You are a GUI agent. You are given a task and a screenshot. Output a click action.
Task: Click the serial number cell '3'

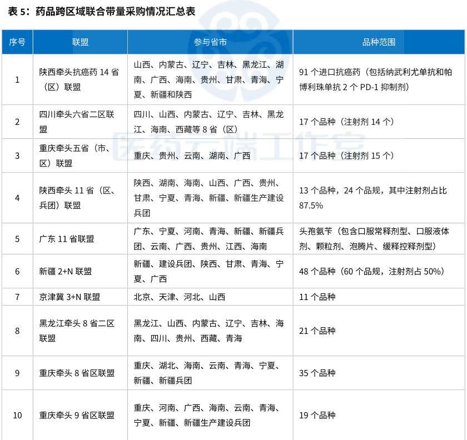coord(17,156)
